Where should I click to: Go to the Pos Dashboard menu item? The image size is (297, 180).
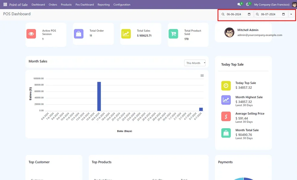pos(84,5)
